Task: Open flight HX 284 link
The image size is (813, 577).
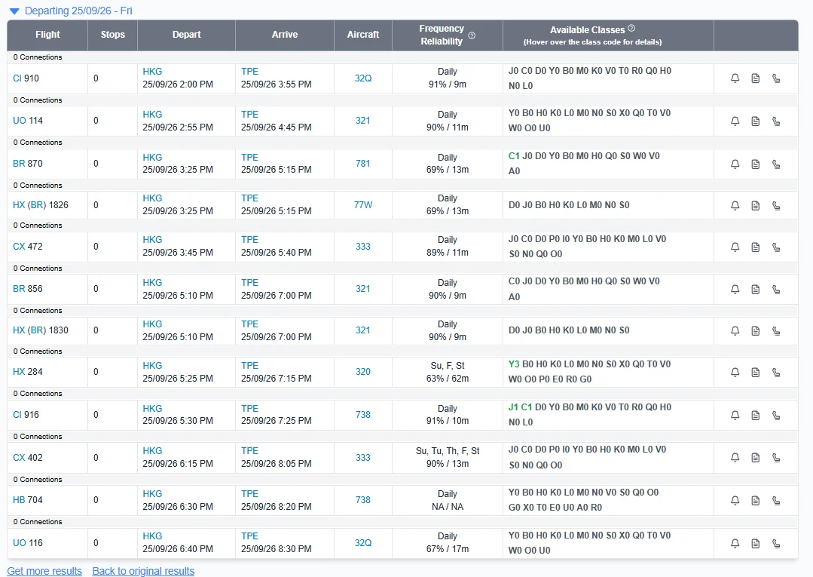Action: (27, 372)
